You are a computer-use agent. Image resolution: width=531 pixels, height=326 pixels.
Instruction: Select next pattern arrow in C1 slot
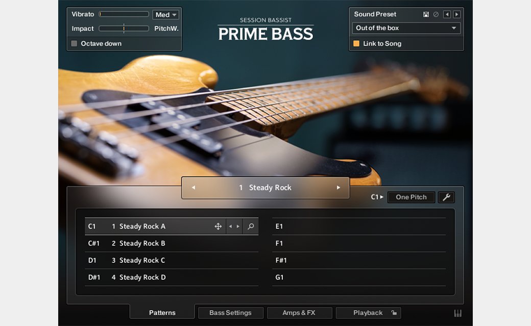tap(238, 226)
